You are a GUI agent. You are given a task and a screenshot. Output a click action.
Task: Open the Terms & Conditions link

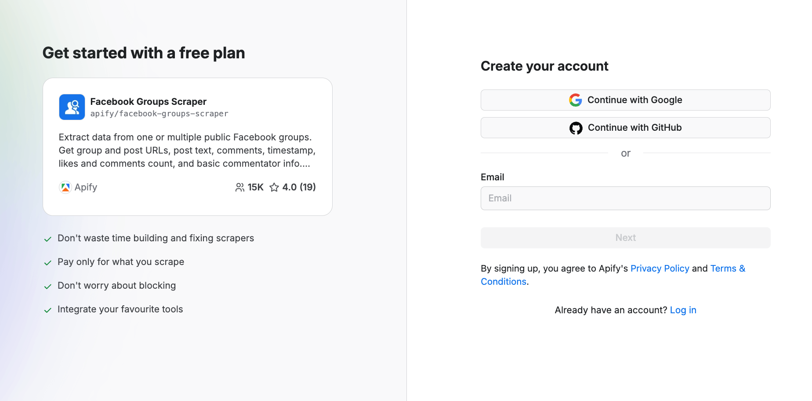click(727, 268)
